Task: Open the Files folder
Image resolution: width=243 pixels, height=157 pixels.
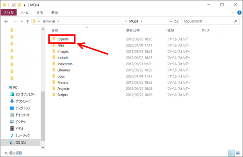Action: [61, 45]
